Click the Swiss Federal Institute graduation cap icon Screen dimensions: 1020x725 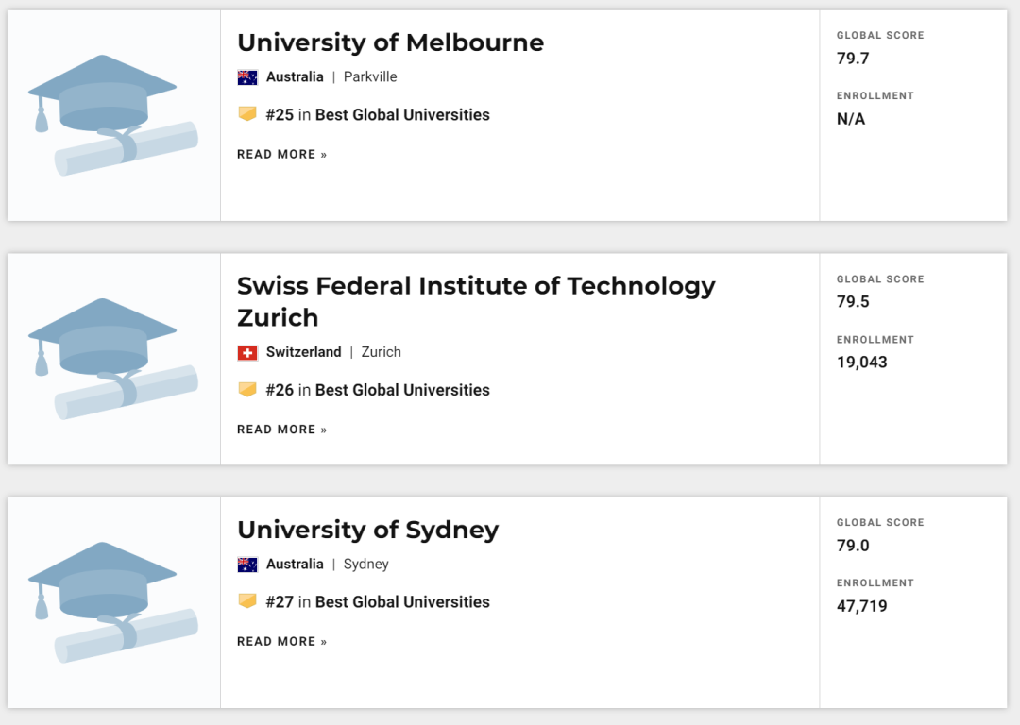pos(113,359)
